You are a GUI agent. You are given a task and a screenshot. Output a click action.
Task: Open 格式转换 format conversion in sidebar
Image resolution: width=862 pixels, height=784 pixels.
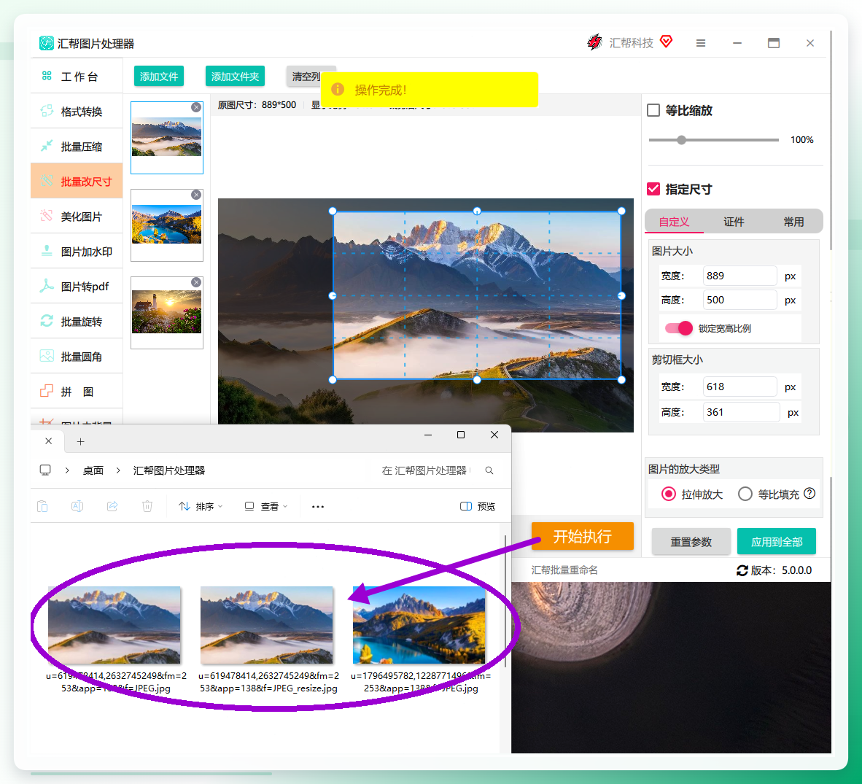click(x=77, y=112)
